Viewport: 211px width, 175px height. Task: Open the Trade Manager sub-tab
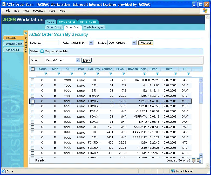(94, 27)
